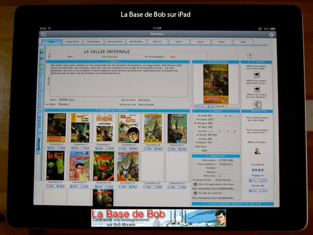
Task: Select option 2 in the 1er Orig. row
Action: point(217,131)
